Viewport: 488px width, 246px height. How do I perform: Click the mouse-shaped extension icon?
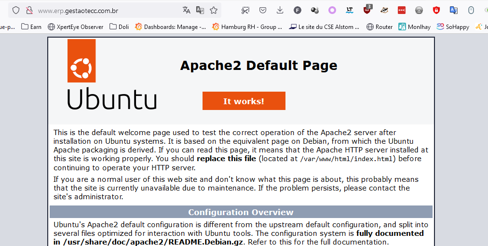471,10
